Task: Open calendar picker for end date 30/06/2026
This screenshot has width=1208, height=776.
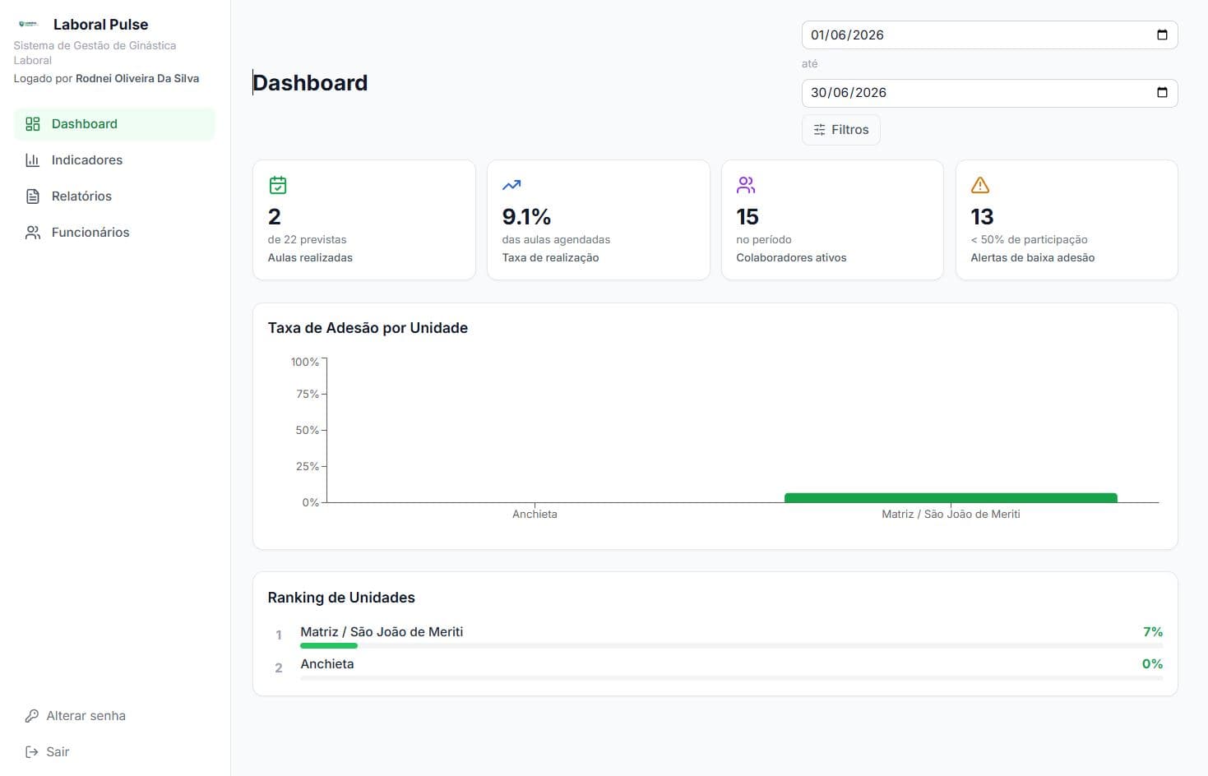Action: [x=1162, y=92]
